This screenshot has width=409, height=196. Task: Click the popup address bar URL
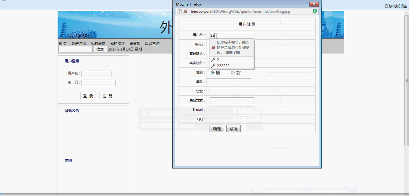[x=240, y=11]
